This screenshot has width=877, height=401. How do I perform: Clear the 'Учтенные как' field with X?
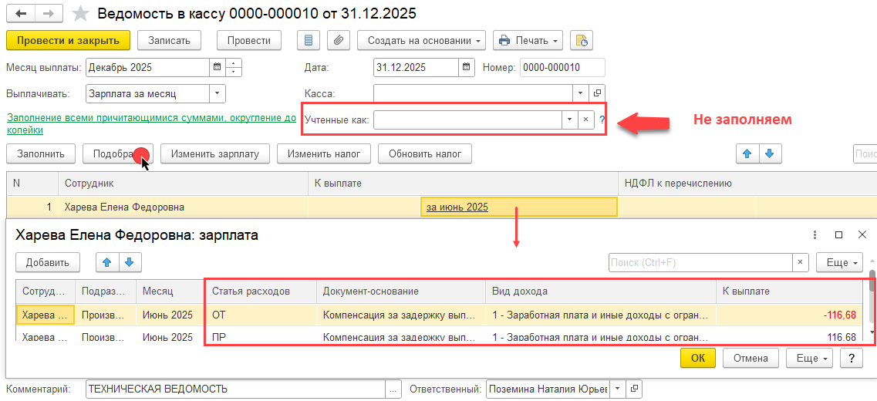tap(585, 119)
